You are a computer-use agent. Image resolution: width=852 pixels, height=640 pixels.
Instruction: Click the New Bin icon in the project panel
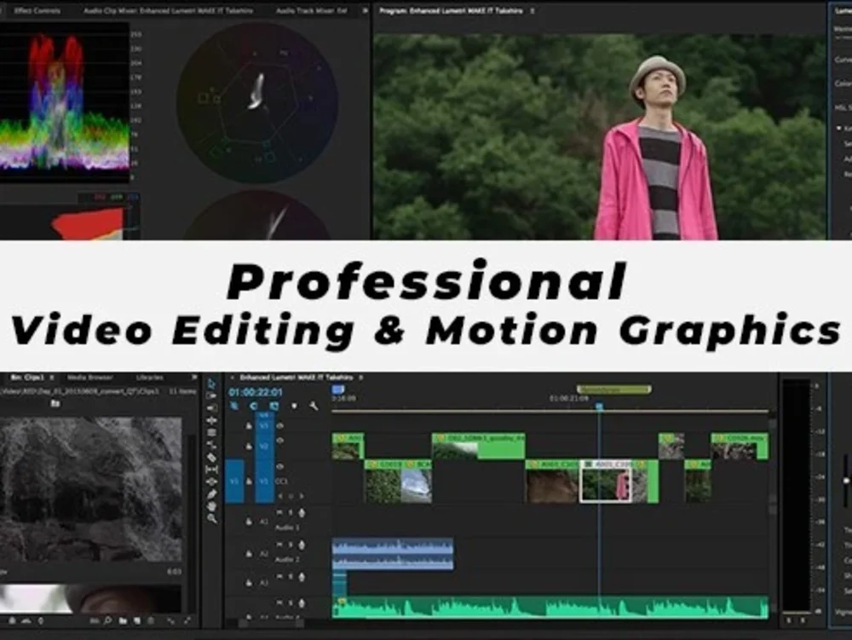click(124, 620)
